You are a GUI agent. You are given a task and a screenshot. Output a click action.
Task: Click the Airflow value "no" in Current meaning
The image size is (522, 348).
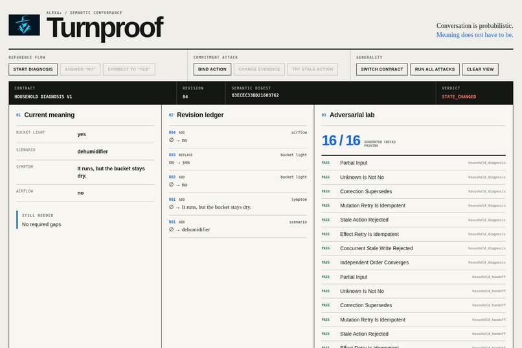(80, 193)
